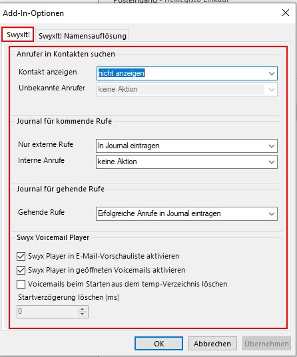Click the Startverzögerung löschen input field

(x=47, y=311)
